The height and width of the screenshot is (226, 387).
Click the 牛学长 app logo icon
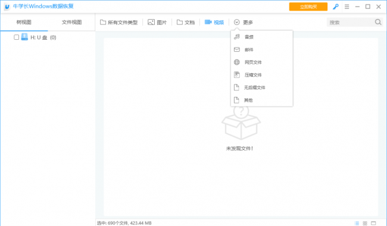(7, 7)
